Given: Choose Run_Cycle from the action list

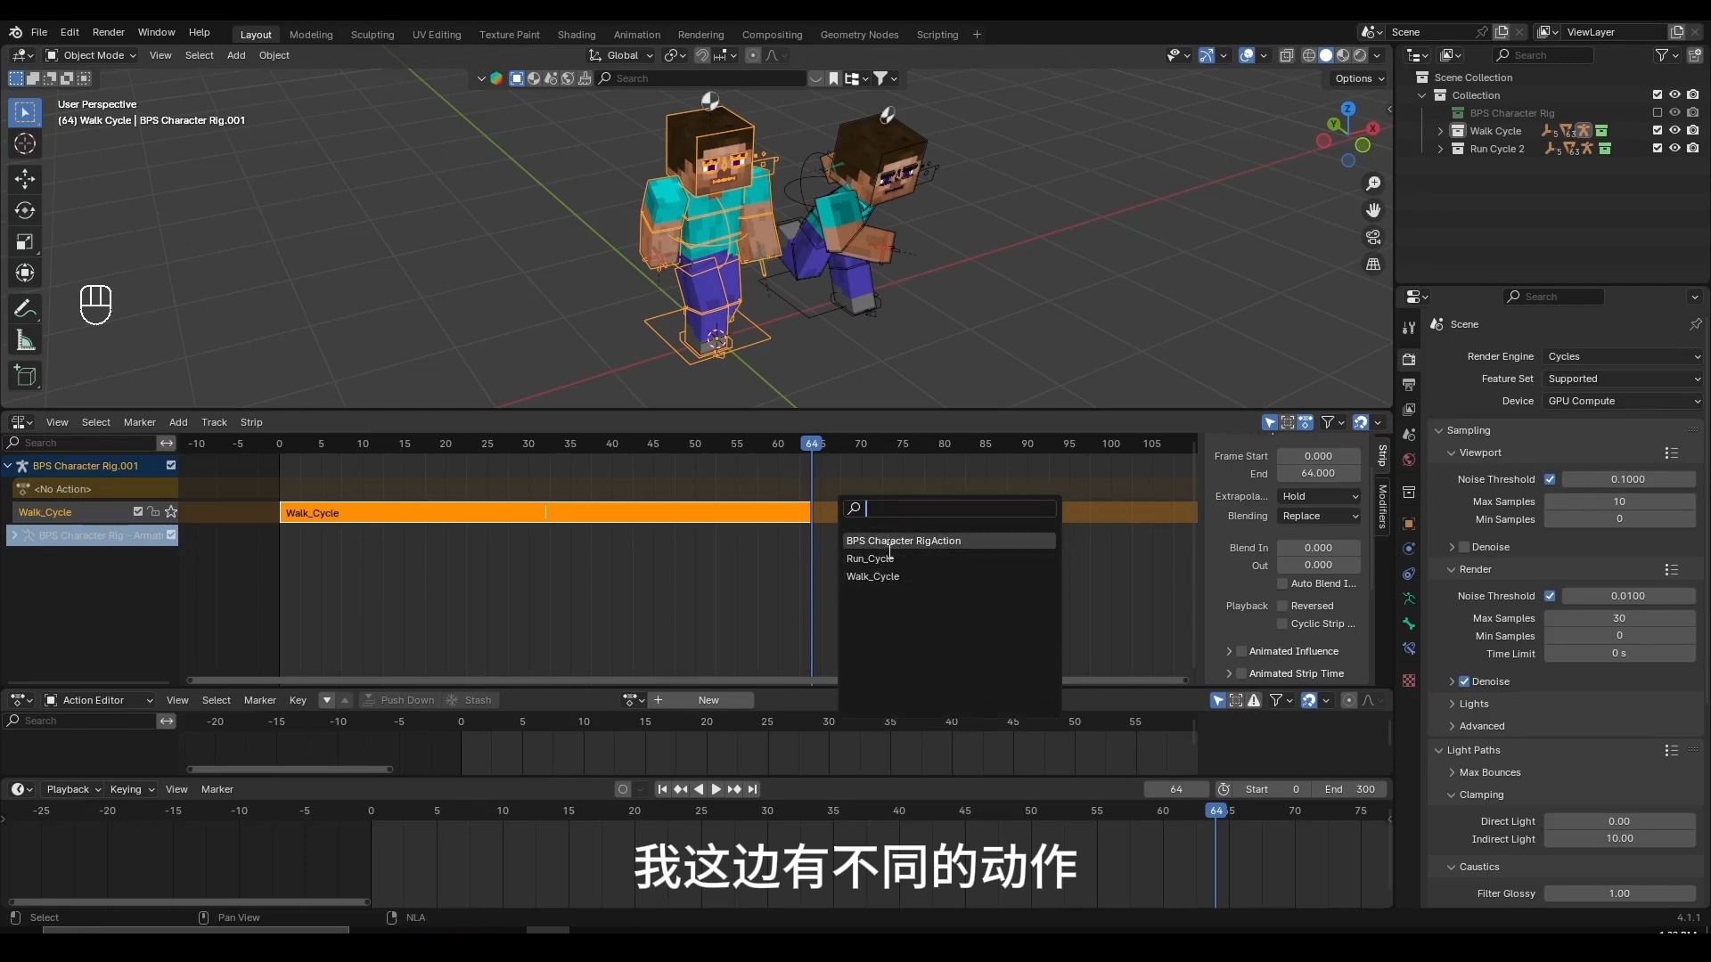Looking at the screenshot, I should click(870, 558).
